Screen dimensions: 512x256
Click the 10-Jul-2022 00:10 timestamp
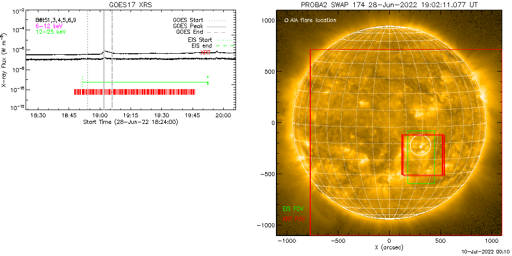pos(486,252)
